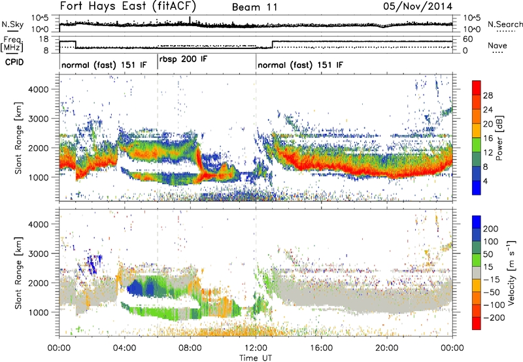
Task: Click the '-200' Velocity colorbar value
Action: pyautogui.click(x=494, y=318)
